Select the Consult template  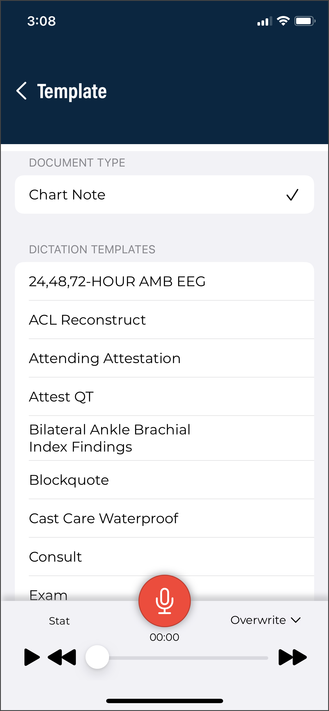(x=164, y=557)
